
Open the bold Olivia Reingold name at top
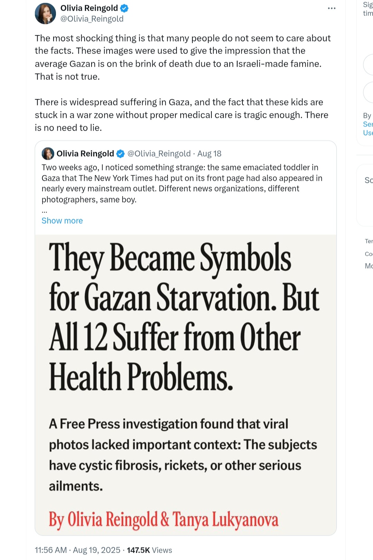[89, 8]
